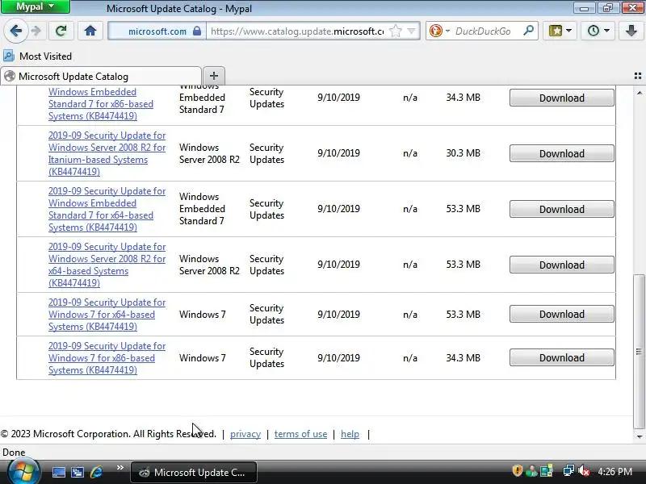Image resolution: width=646 pixels, height=484 pixels.
Task: Open the home page icon
Action: pyautogui.click(x=90, y=31)
